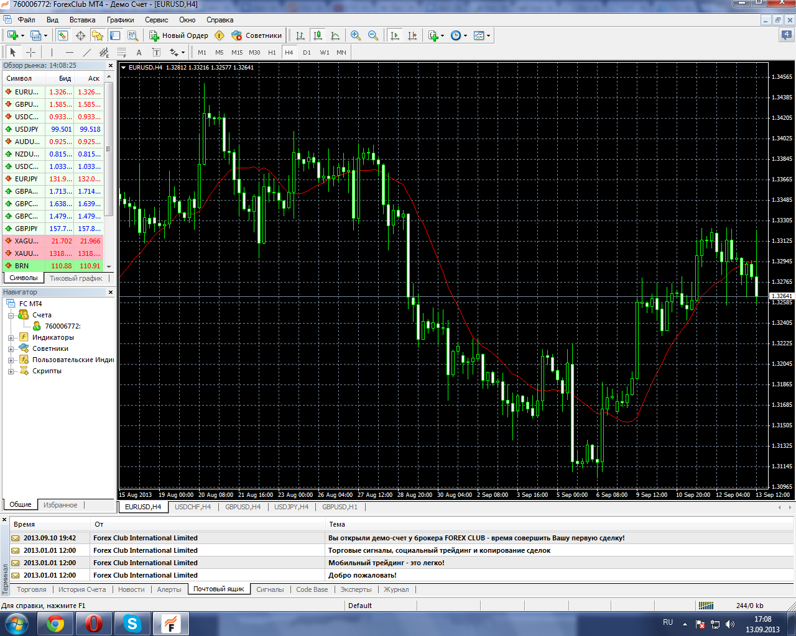The height and width of the screenshot is (636, 796).
Task: Expand the Советники tree node
Action: point(11,349)
